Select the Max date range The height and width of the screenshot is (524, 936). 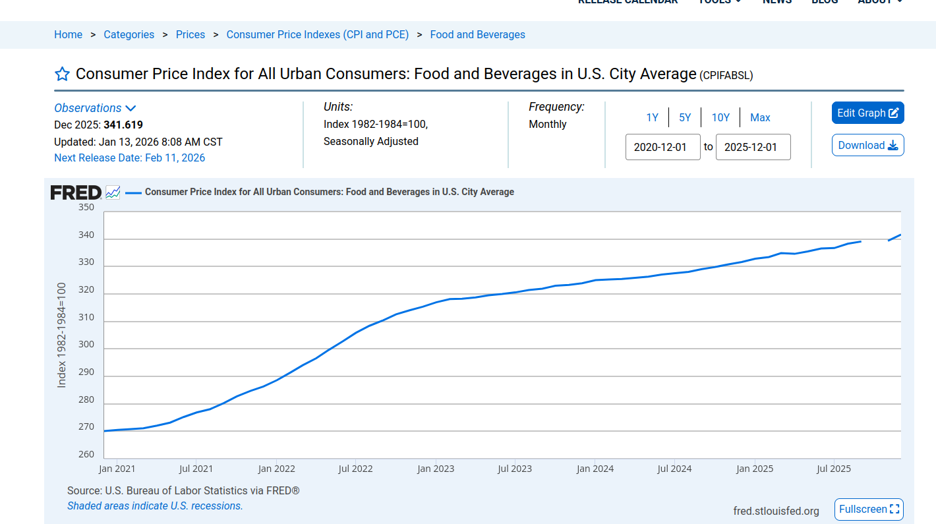pos(760,117)
